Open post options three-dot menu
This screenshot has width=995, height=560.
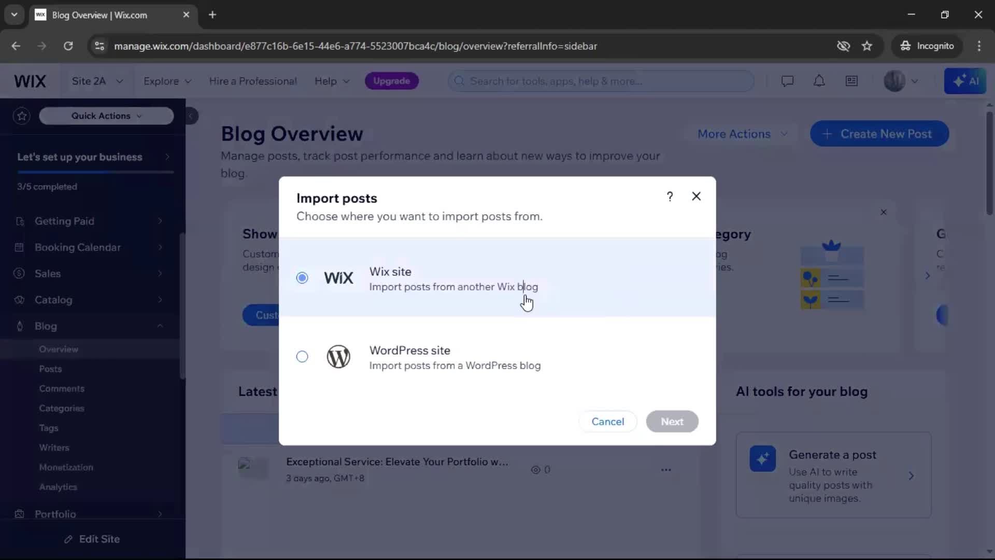pyautogui.click(x=666, y=470)
